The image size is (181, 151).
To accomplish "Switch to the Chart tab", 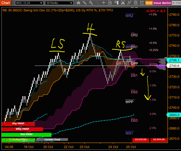I will [x=6, y=3].
